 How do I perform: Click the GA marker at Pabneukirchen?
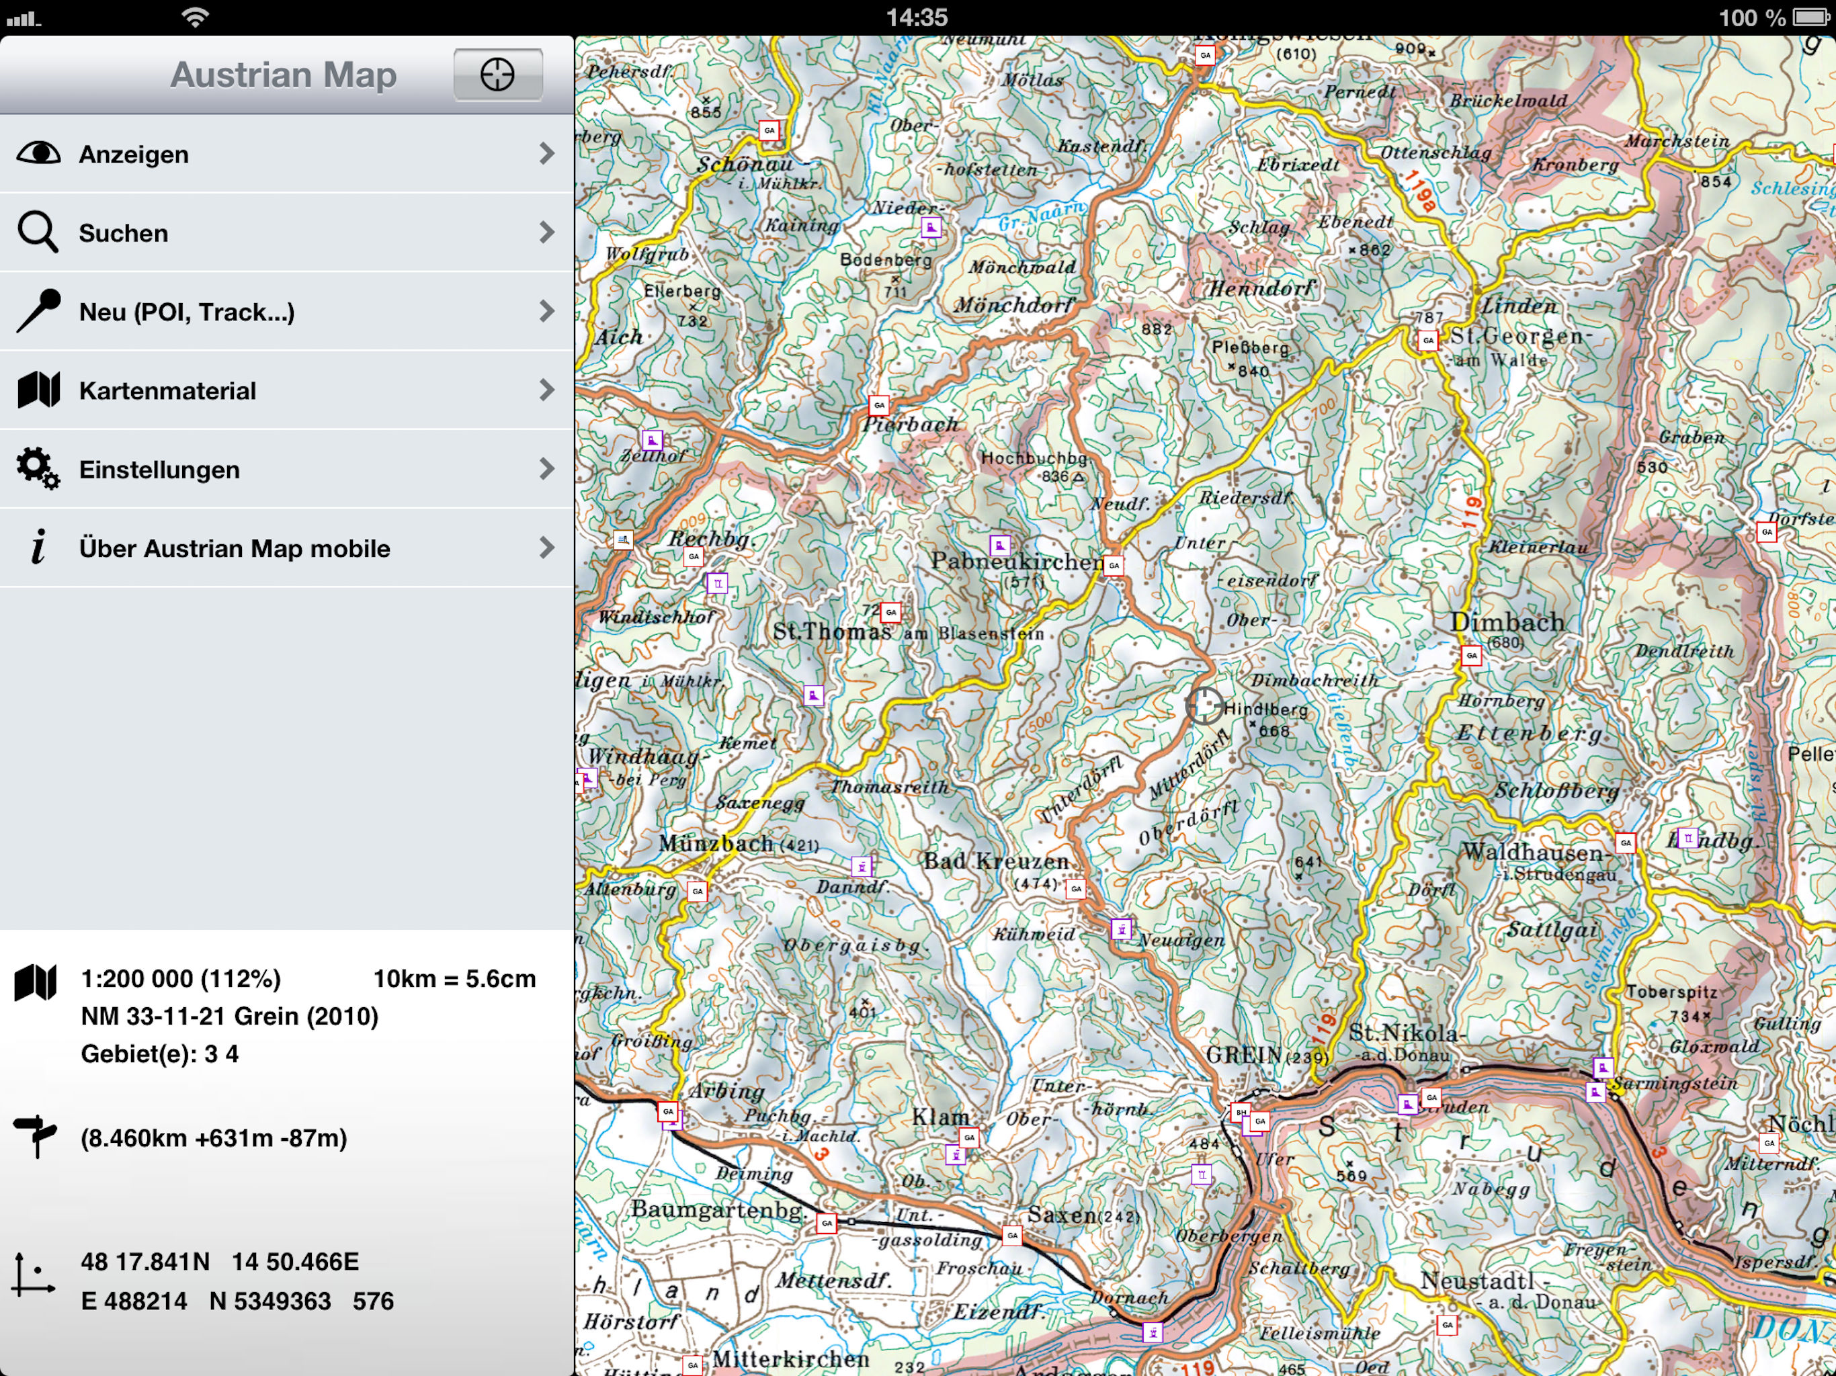tap(1113, 565)
